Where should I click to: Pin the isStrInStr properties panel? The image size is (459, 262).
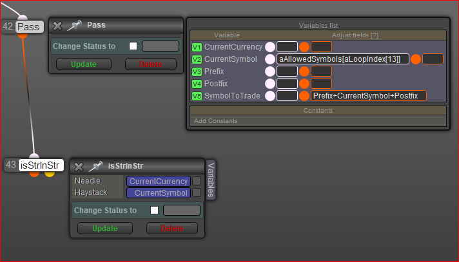(95, 166)
